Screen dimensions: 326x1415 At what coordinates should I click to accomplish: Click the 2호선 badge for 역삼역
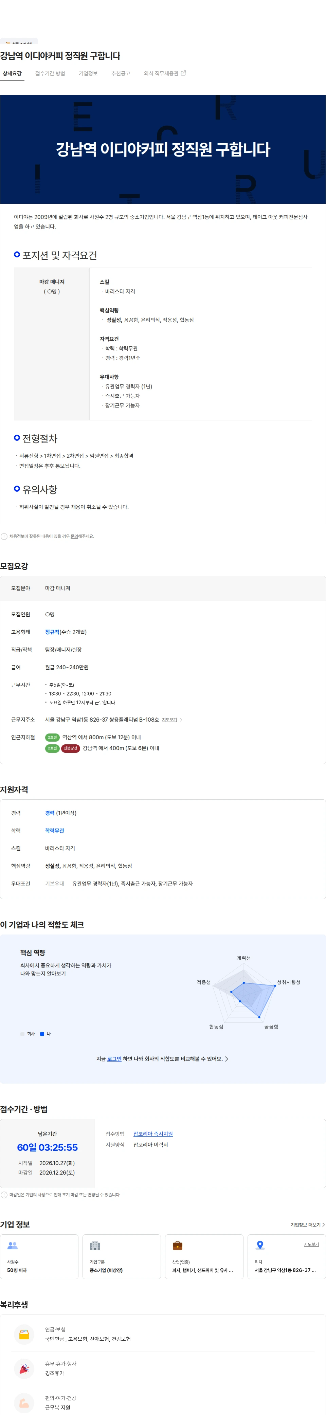point(52,737)
